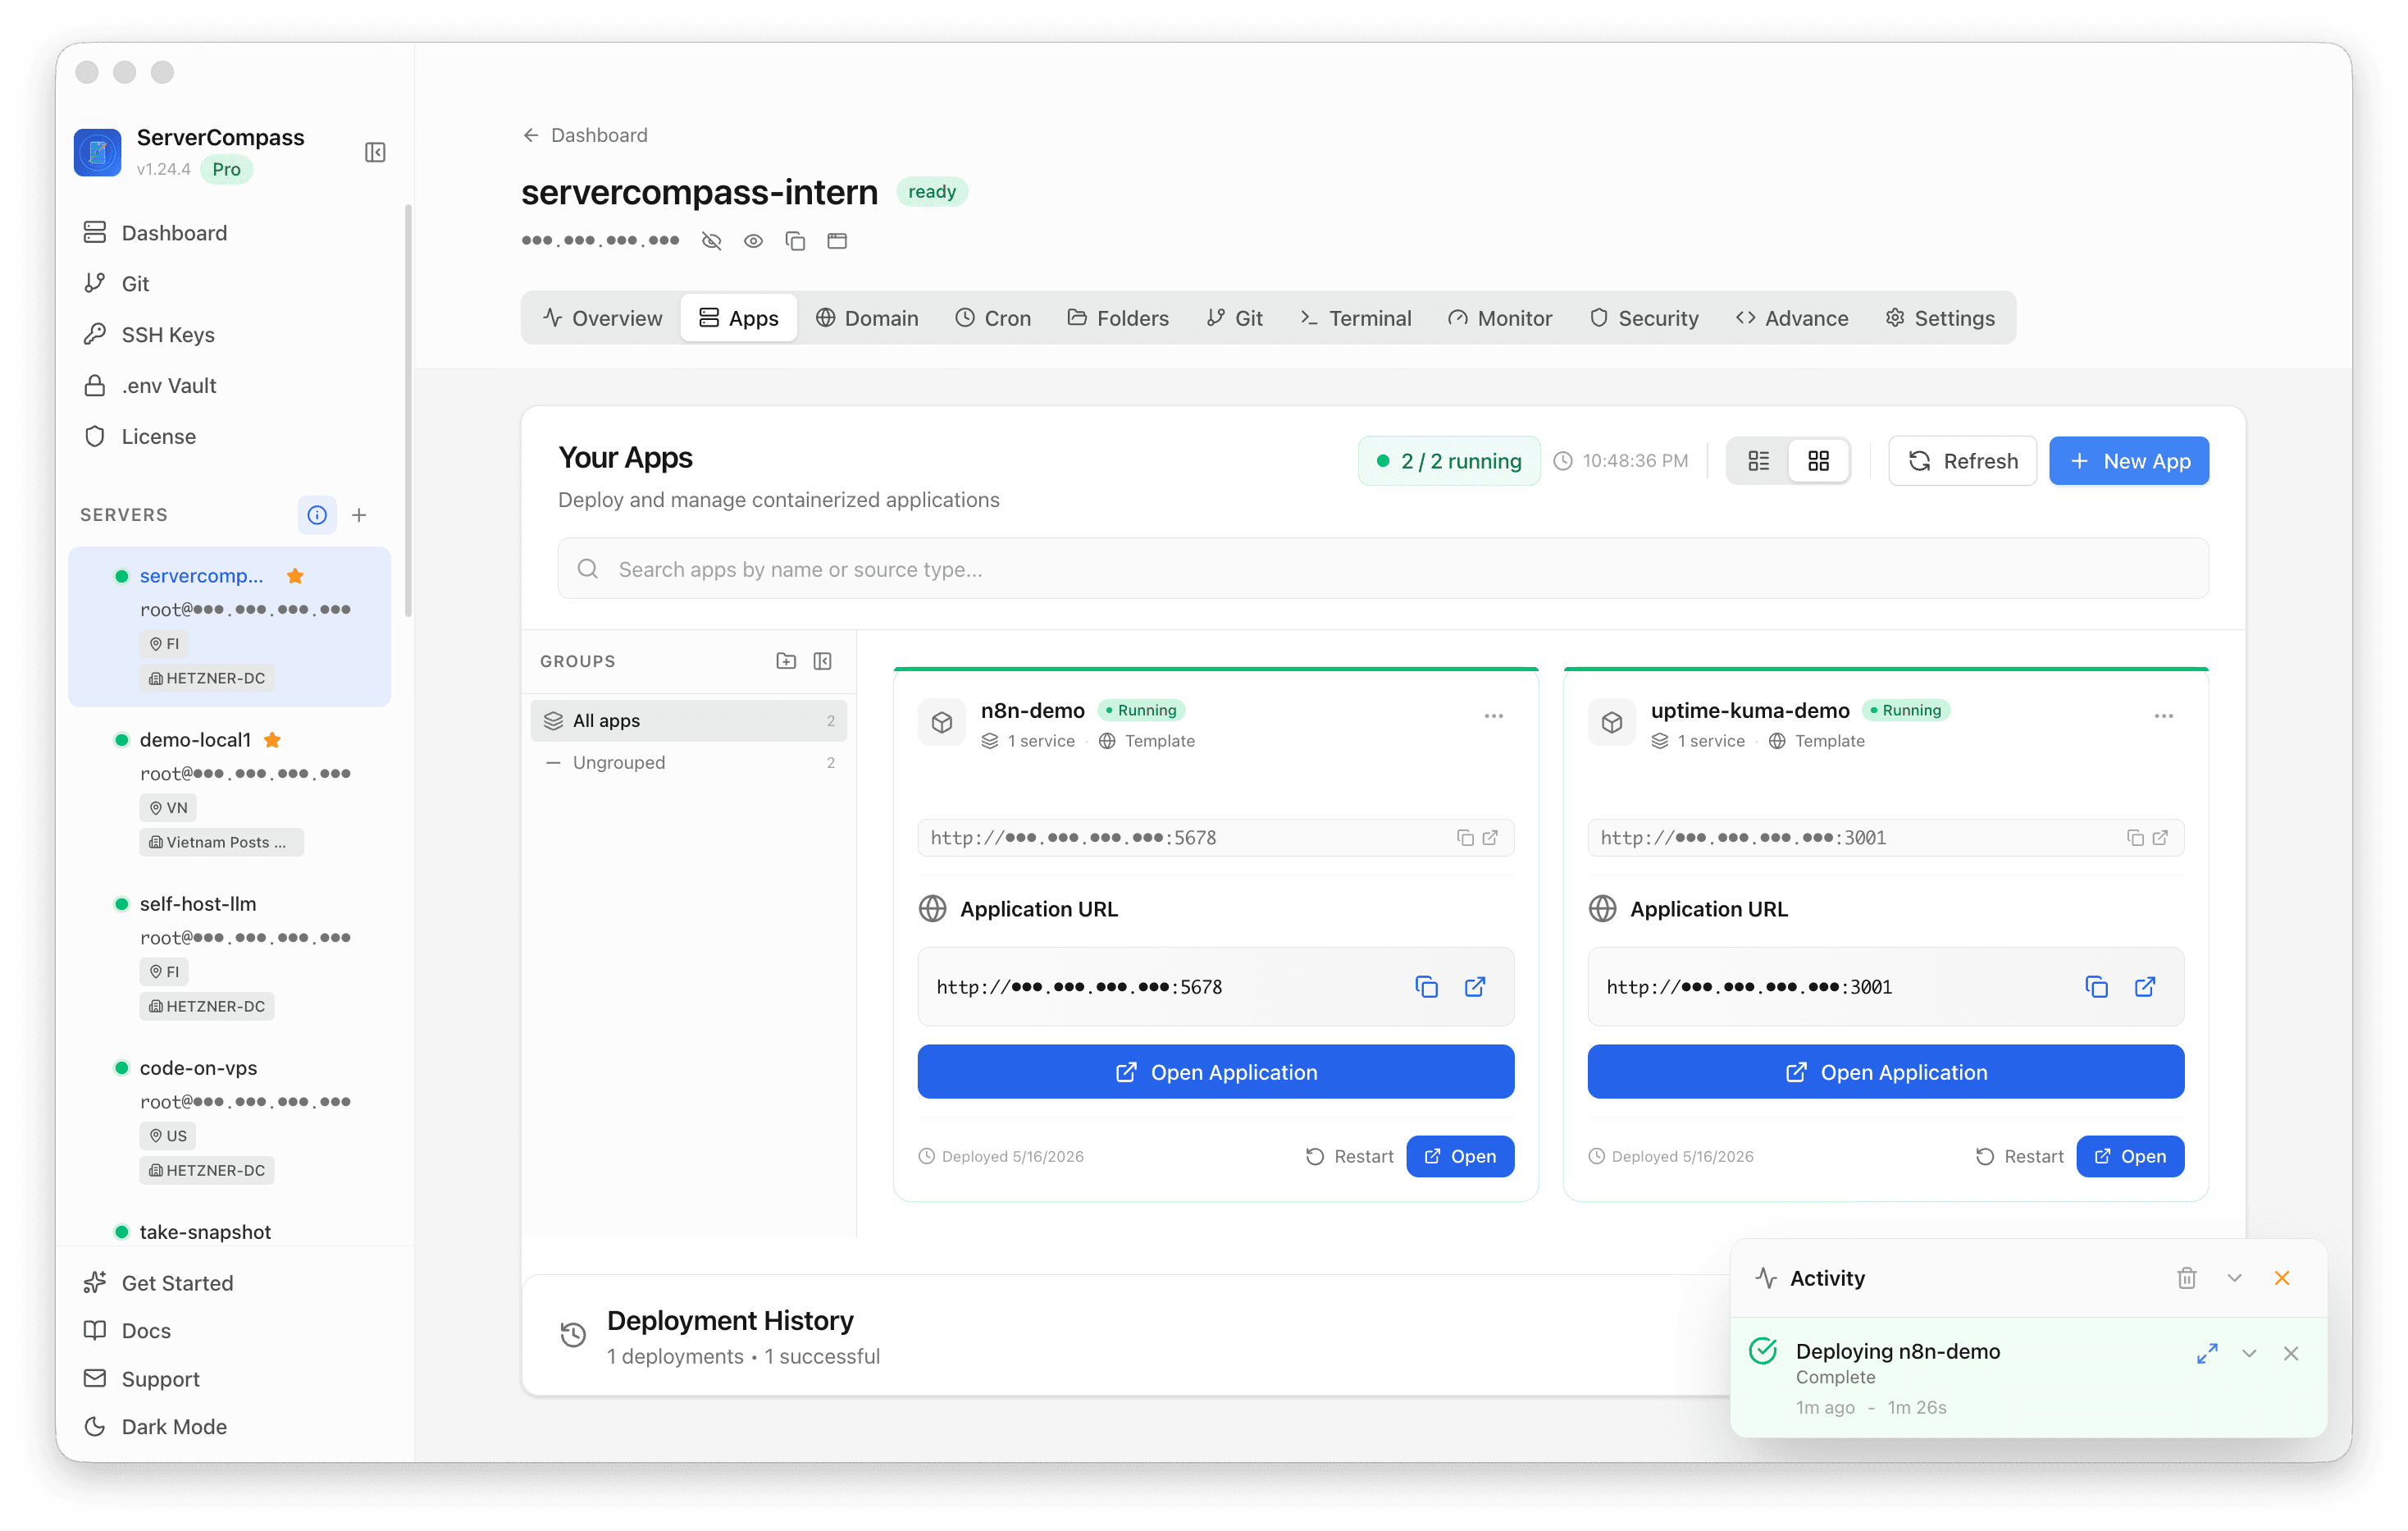The width and height of the screenshot is (2408, 1531).
Task: Expand Deploying n8n-demo to full view
Action: pos(2208,1354)
